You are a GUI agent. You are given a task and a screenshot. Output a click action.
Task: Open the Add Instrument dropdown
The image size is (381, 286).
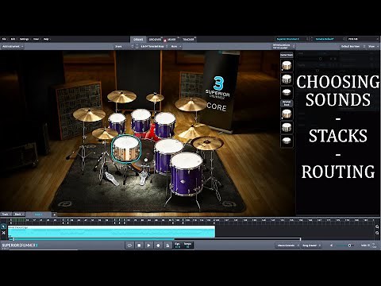[13, 46]
